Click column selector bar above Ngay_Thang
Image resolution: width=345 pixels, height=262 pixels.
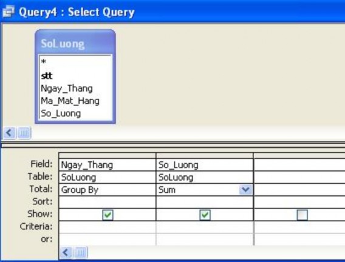pyautogui.click(x=108, y=156)
